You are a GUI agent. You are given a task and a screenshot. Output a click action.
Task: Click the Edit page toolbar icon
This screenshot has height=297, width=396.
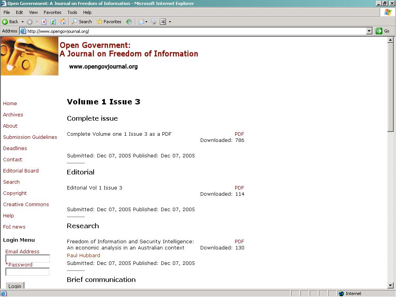click(x=163, y=22)
